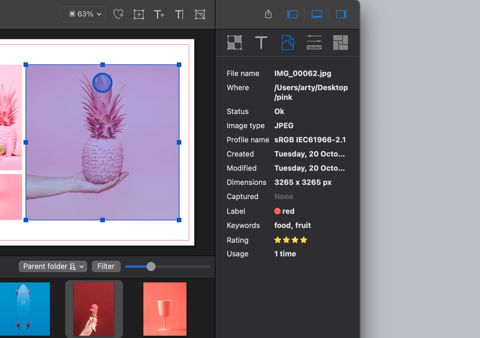This screenshot has width=480, height=338.
Task: Click the Captured None value
Action: (284, 197)
